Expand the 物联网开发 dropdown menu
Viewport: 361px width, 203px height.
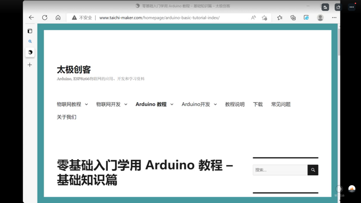pos(126,104)
